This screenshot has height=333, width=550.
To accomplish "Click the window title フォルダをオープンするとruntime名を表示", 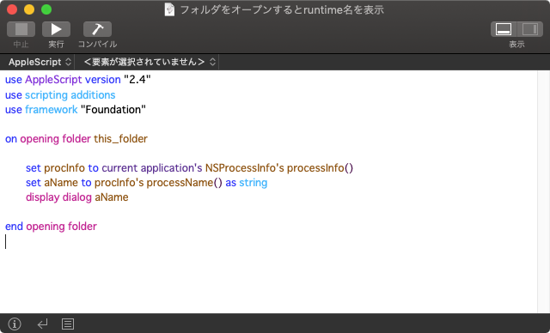I will coord(282,9).
